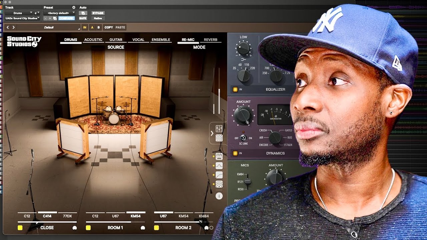Select the VOCAL source tab
The height and width of the screenshot is (240, 427).
pyautogui.click(x=138, y=40)
